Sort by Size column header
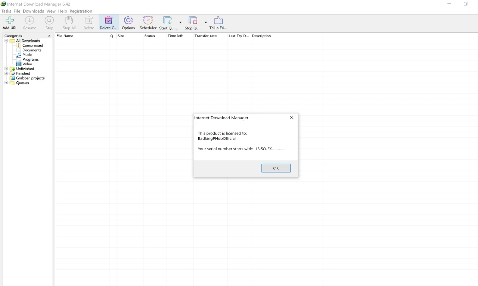This screenshot has width=478, height=286. pyautogui.click(x=130, y=36)
